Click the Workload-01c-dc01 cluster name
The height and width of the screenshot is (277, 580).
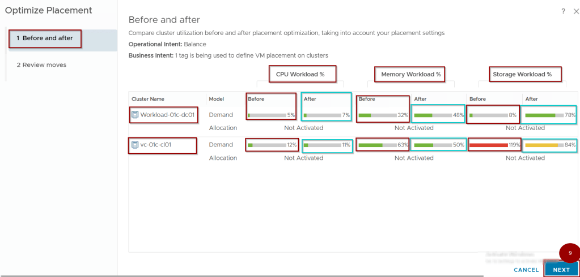(x=167, y=115)
